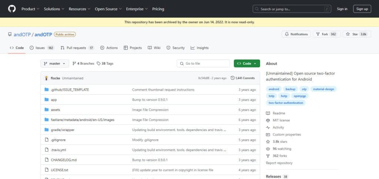Click the .gitignore file icon
Screen dimensions: 379x179
[x=47, y=140]
